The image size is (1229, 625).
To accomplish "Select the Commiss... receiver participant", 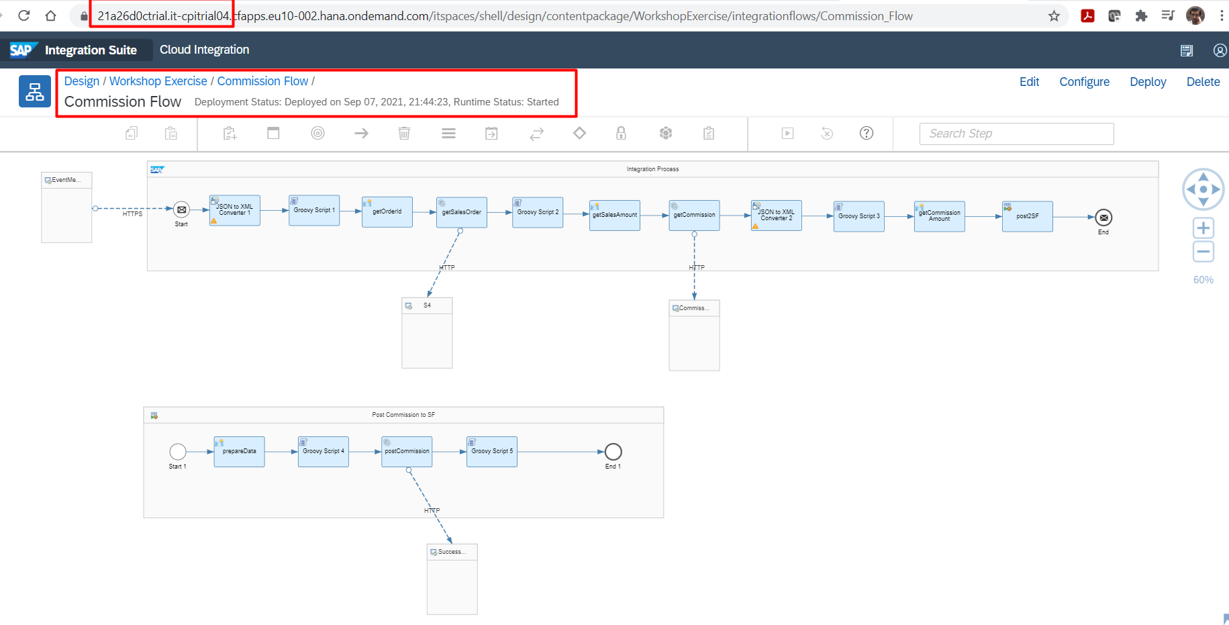I will 695,335.
